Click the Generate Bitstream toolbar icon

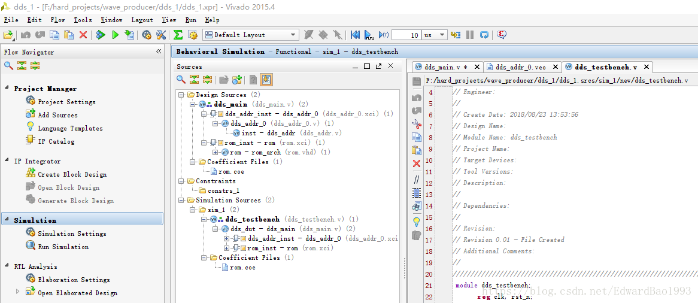click(x=129, y=35)
